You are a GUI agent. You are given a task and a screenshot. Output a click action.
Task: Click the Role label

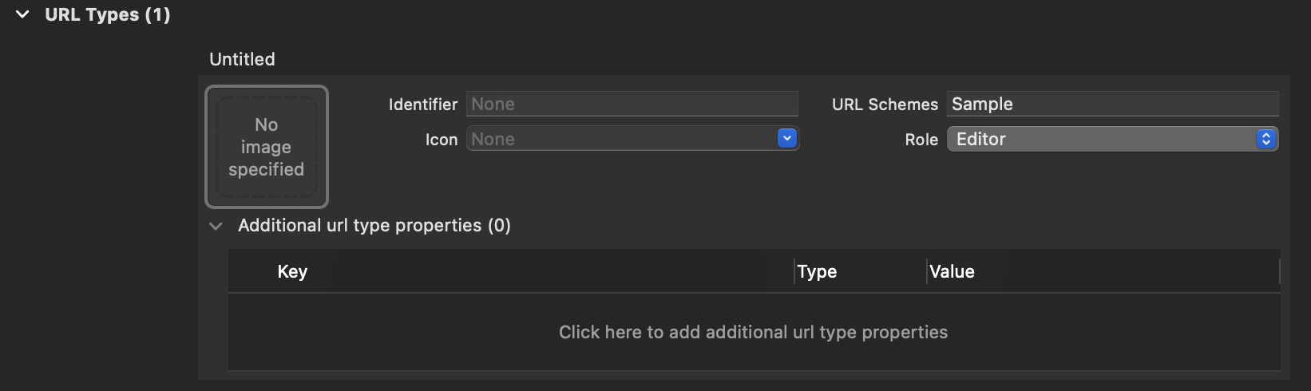(921, 140)
